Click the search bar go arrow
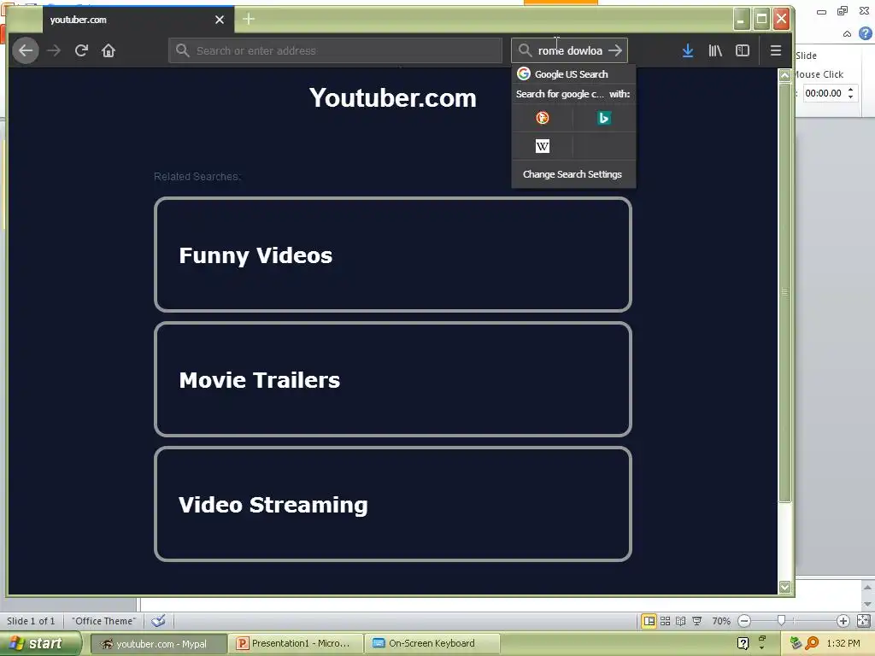 pyautogui.click(x=615, y=50)
